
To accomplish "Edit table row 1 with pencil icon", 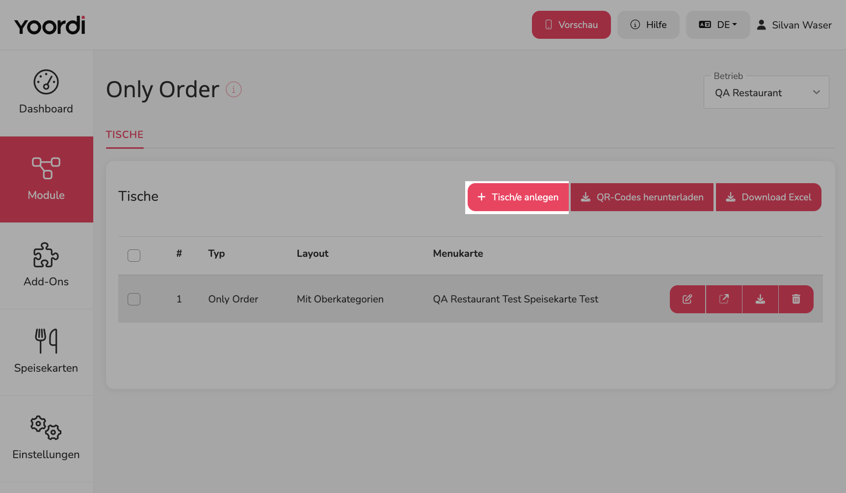I will 687,299.
